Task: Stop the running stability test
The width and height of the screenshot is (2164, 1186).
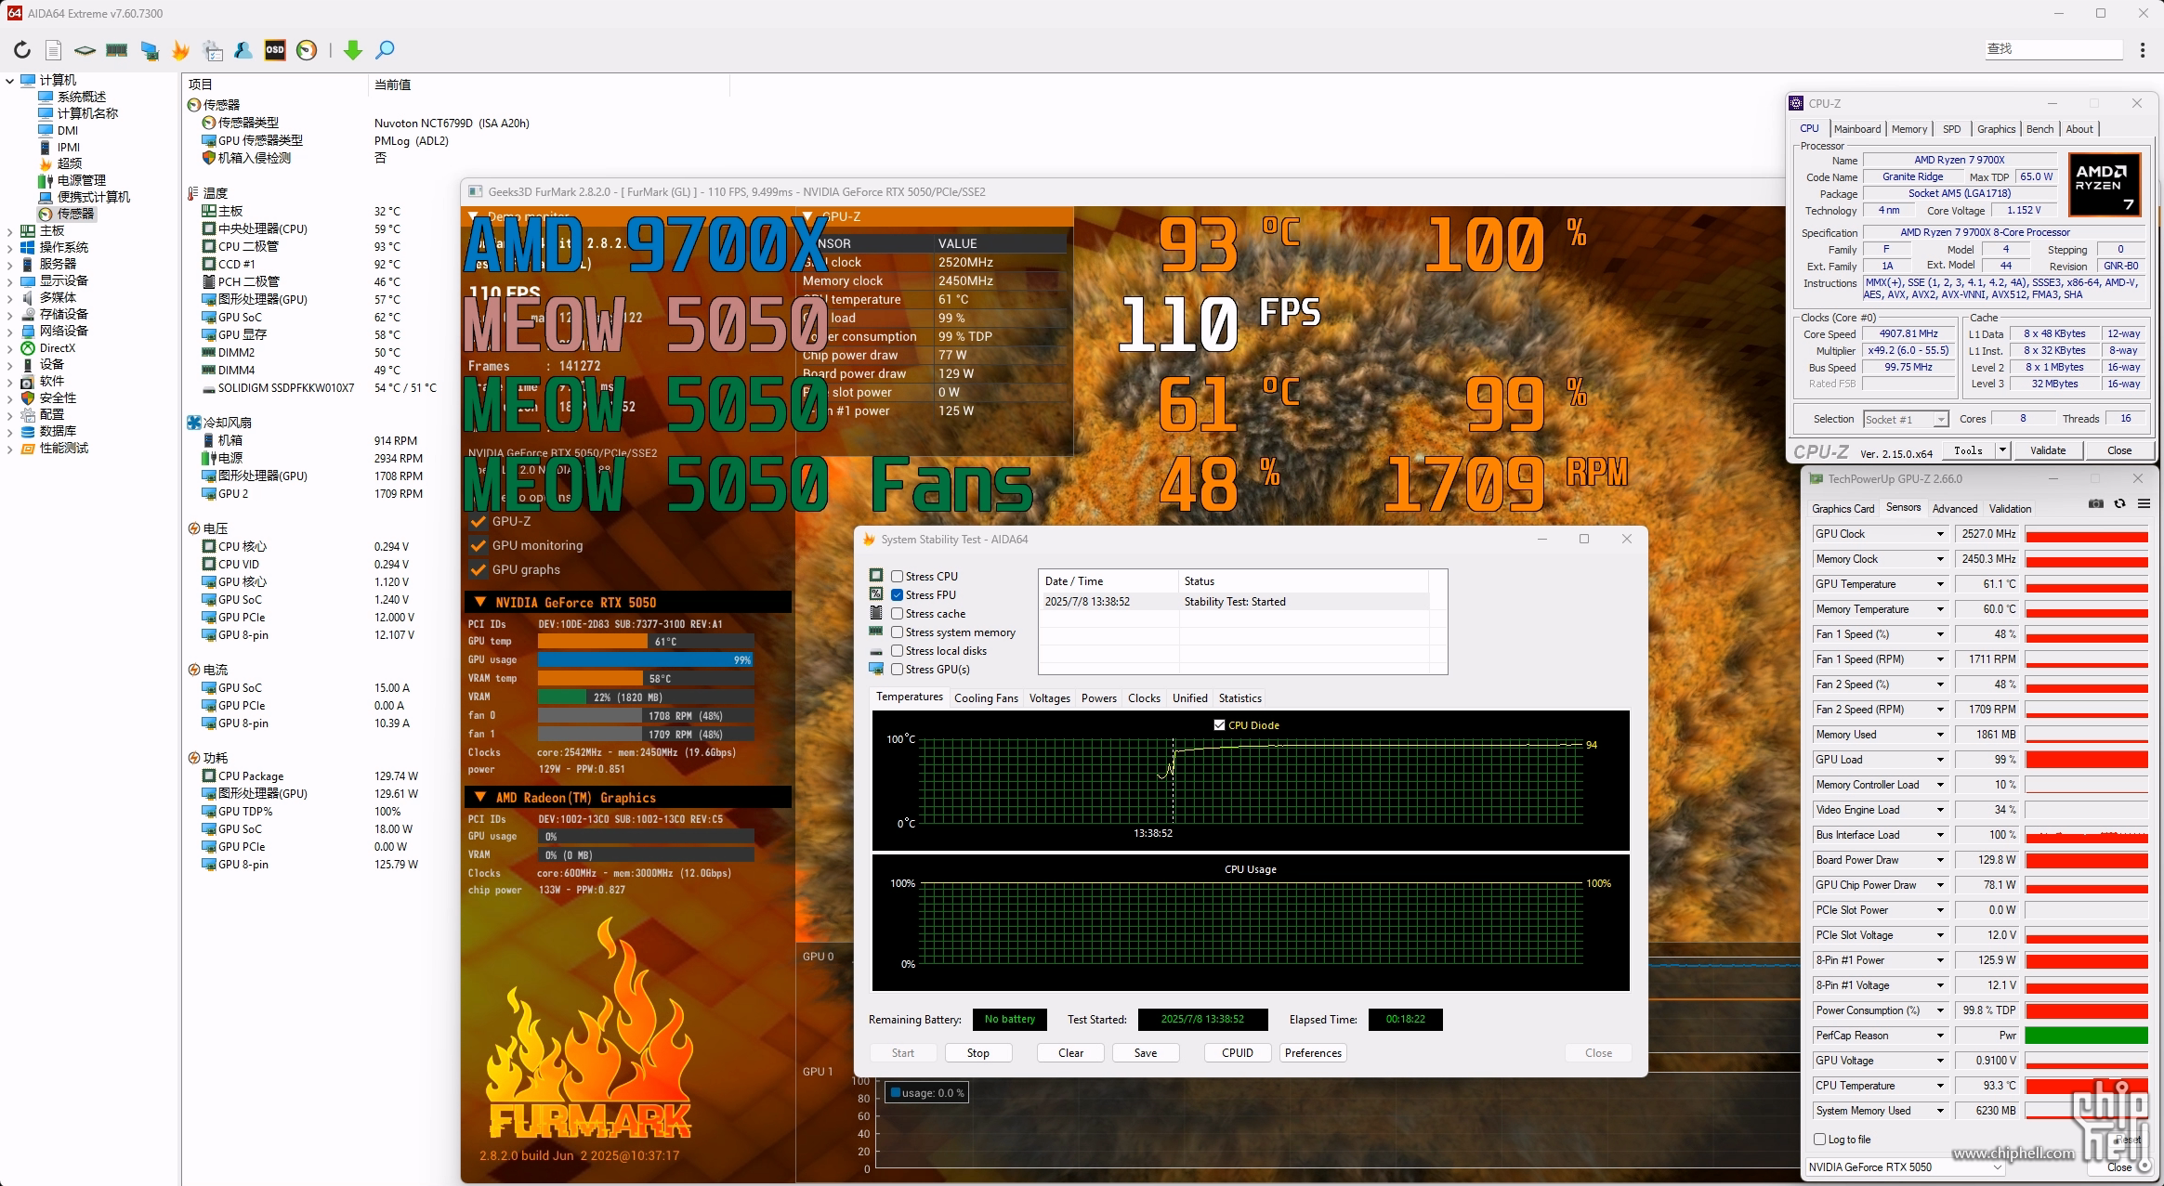Action: tap(977, 1053)
